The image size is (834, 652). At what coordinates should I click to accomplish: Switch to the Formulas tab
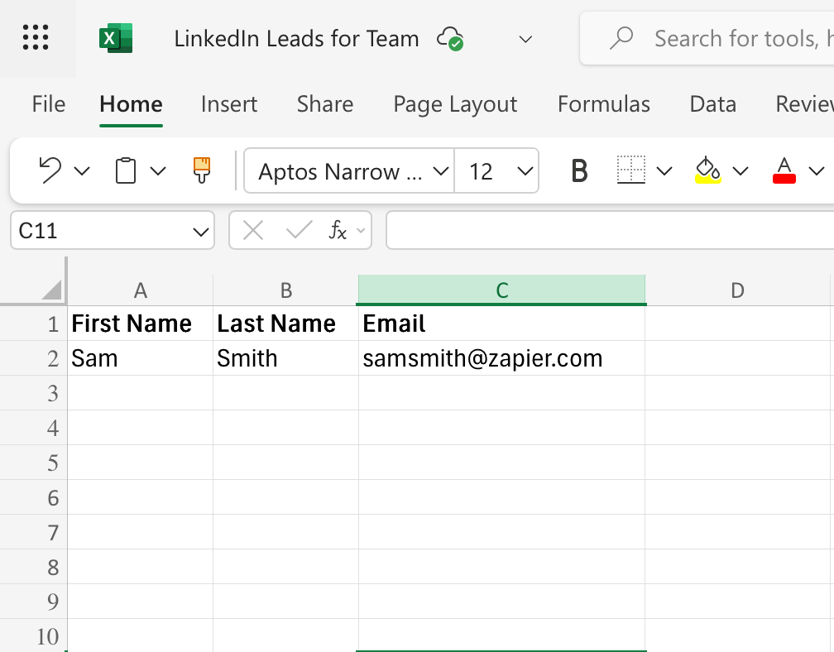tap(604, 104)
